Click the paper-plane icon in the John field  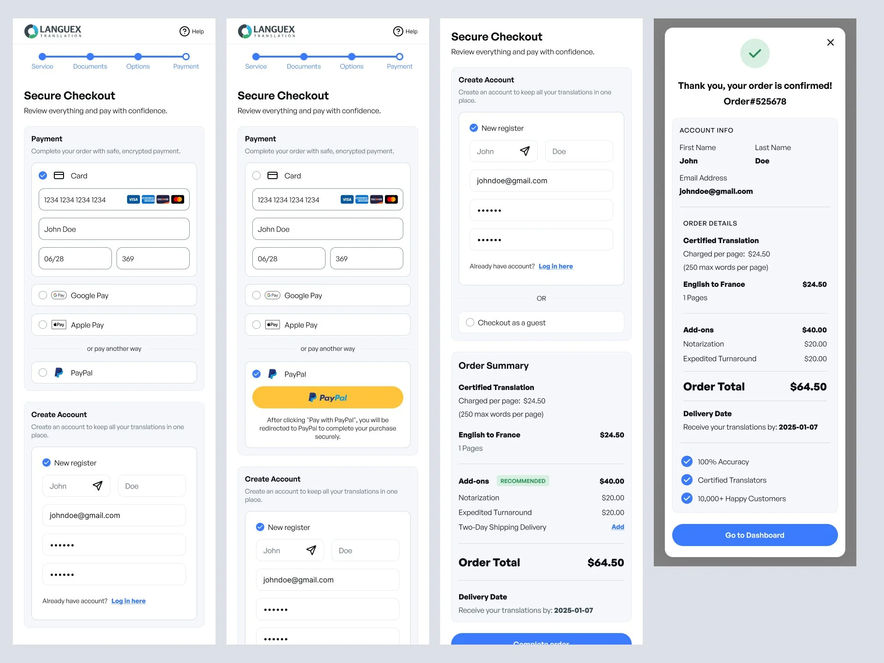click(98, 486)
